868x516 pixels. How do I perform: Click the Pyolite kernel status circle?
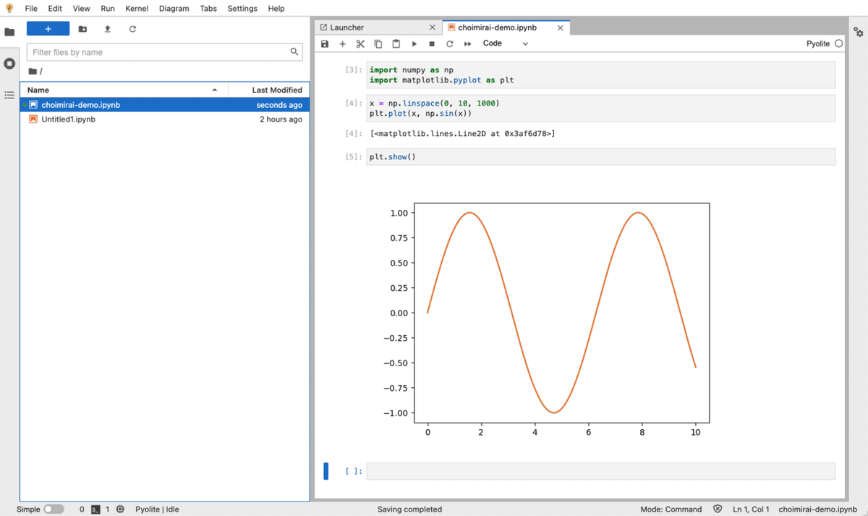tap(839, 43)
